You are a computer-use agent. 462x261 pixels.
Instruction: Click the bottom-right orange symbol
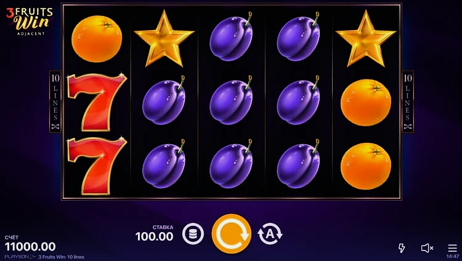366,166
